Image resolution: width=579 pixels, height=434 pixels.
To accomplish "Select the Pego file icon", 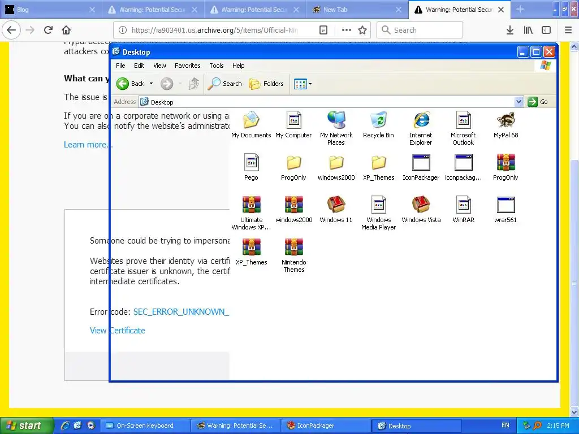I will pos(251,162).
